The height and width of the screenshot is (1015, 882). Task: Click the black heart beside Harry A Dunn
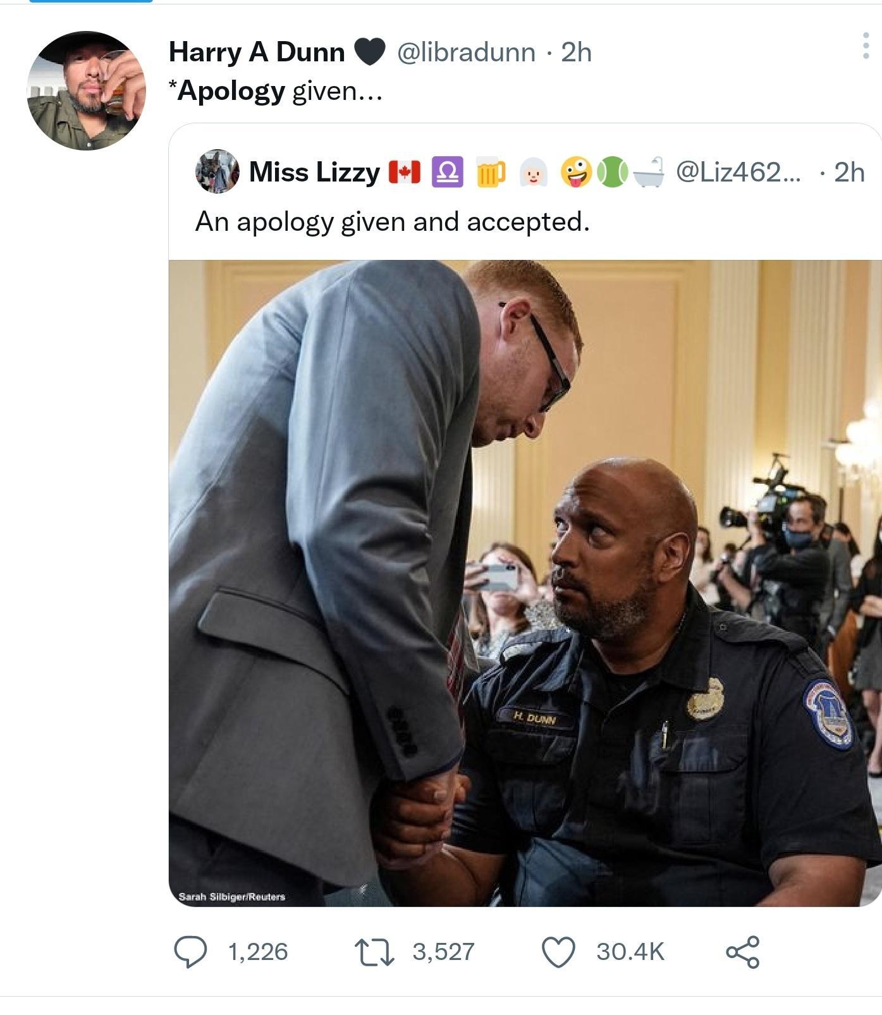click(x=369, y=52)
